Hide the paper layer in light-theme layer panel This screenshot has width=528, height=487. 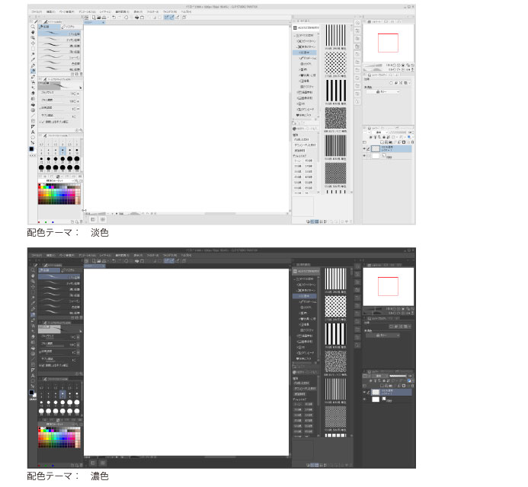coord(364,156)
